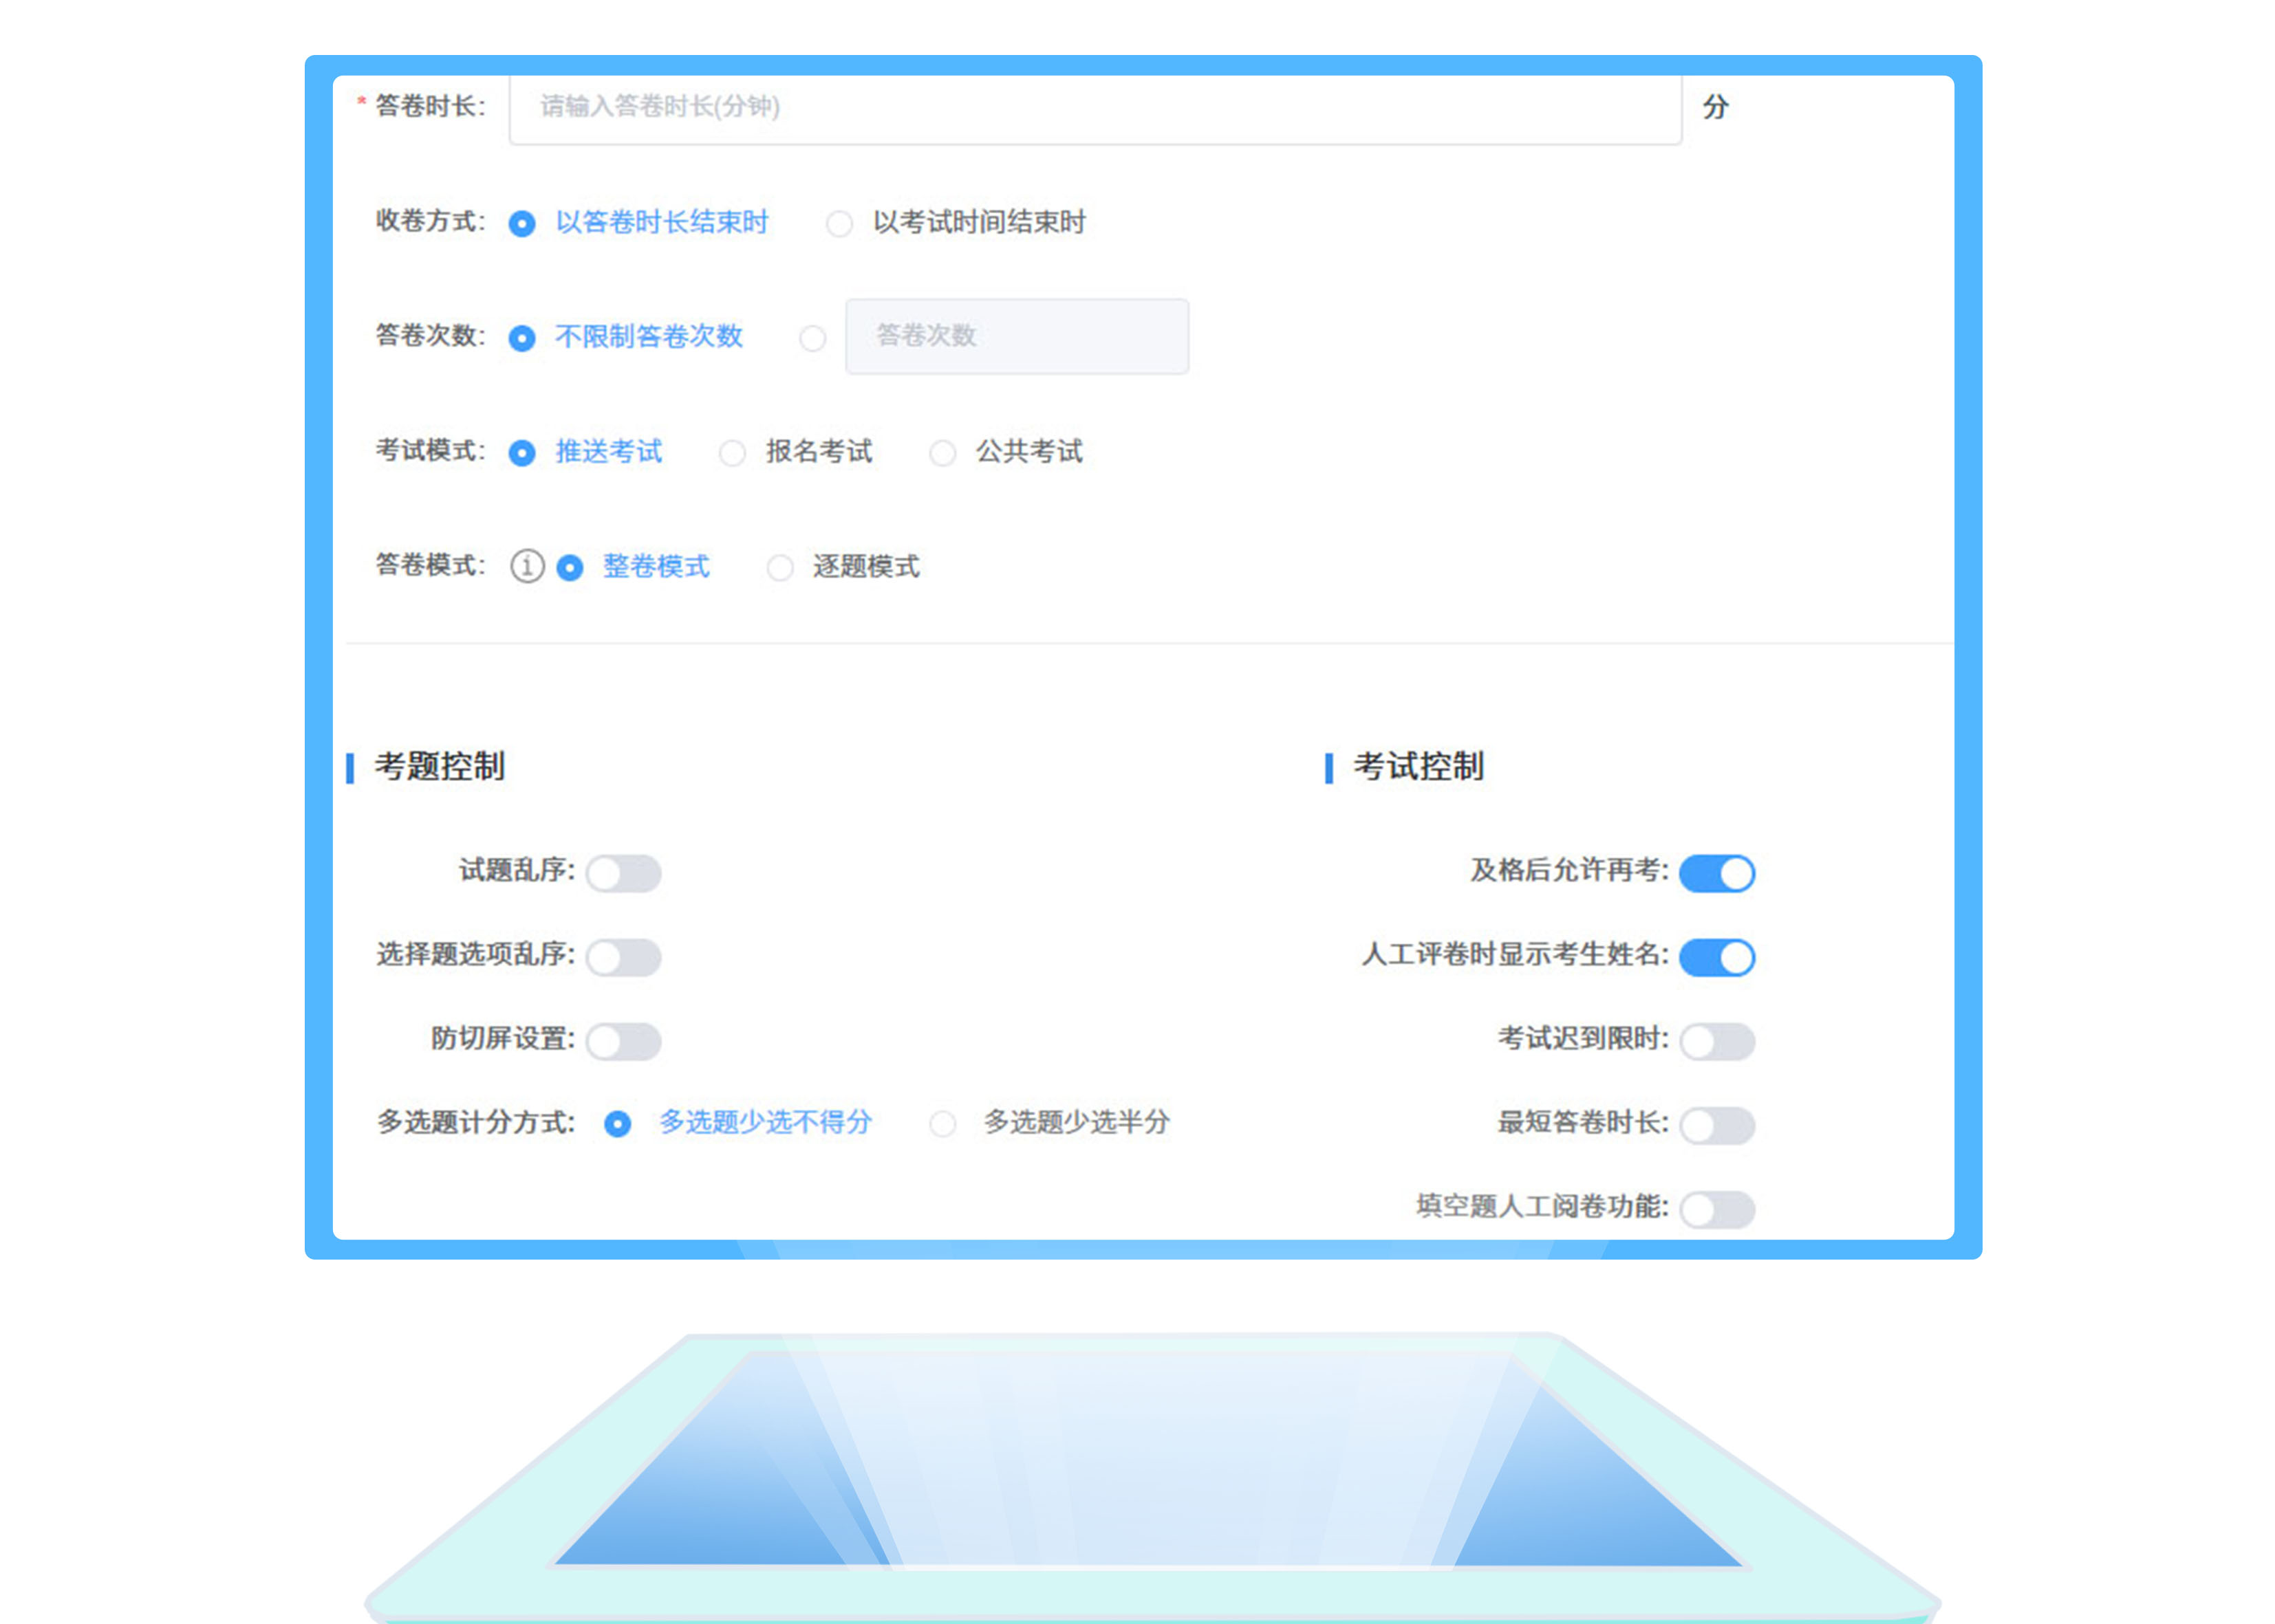Disable 人工评卷时显示考生姓名 switch

coord(1717,957)
